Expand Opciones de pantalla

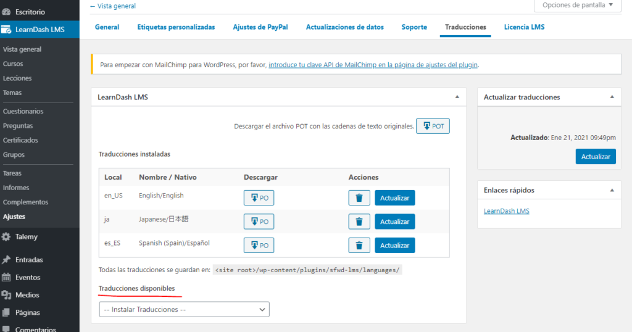(578, 5)
